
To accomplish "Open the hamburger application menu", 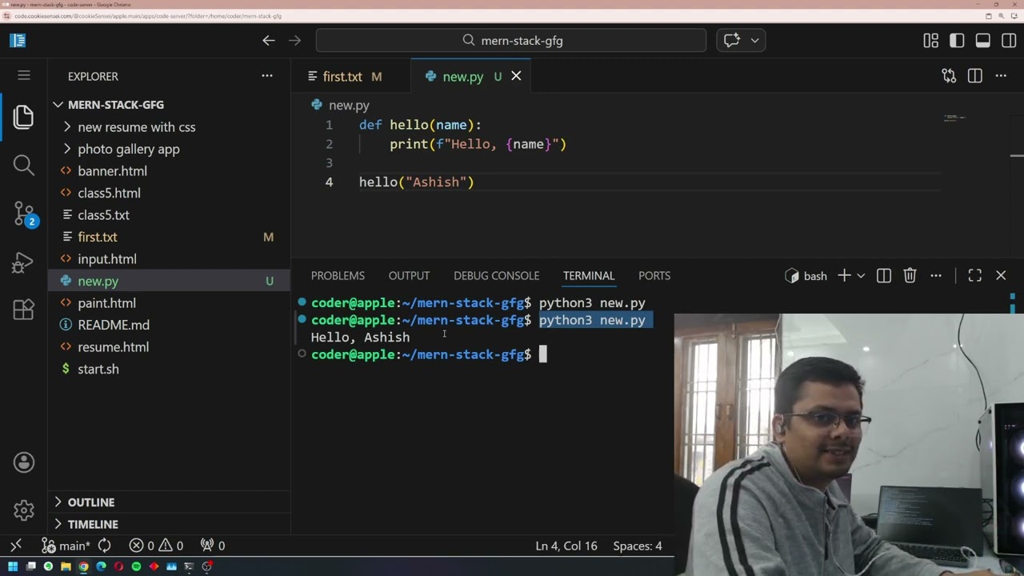I will coord(24,75).
